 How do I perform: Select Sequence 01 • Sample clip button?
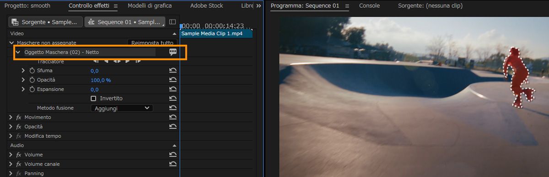[x=125, y=22]
